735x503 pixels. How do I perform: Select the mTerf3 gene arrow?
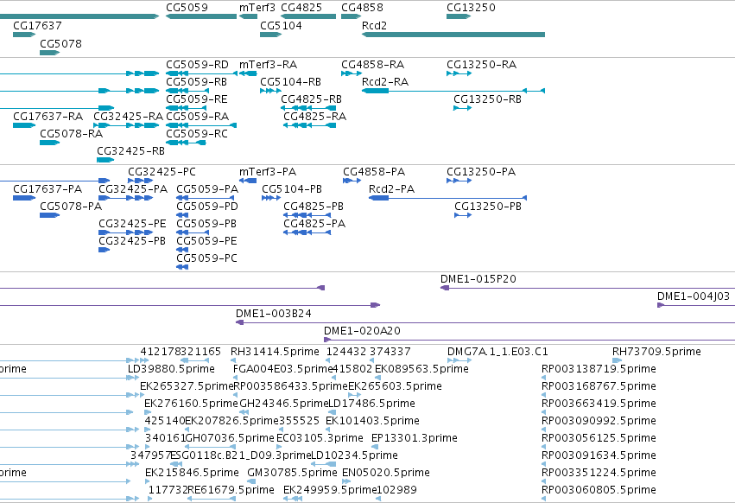point(248,16)
